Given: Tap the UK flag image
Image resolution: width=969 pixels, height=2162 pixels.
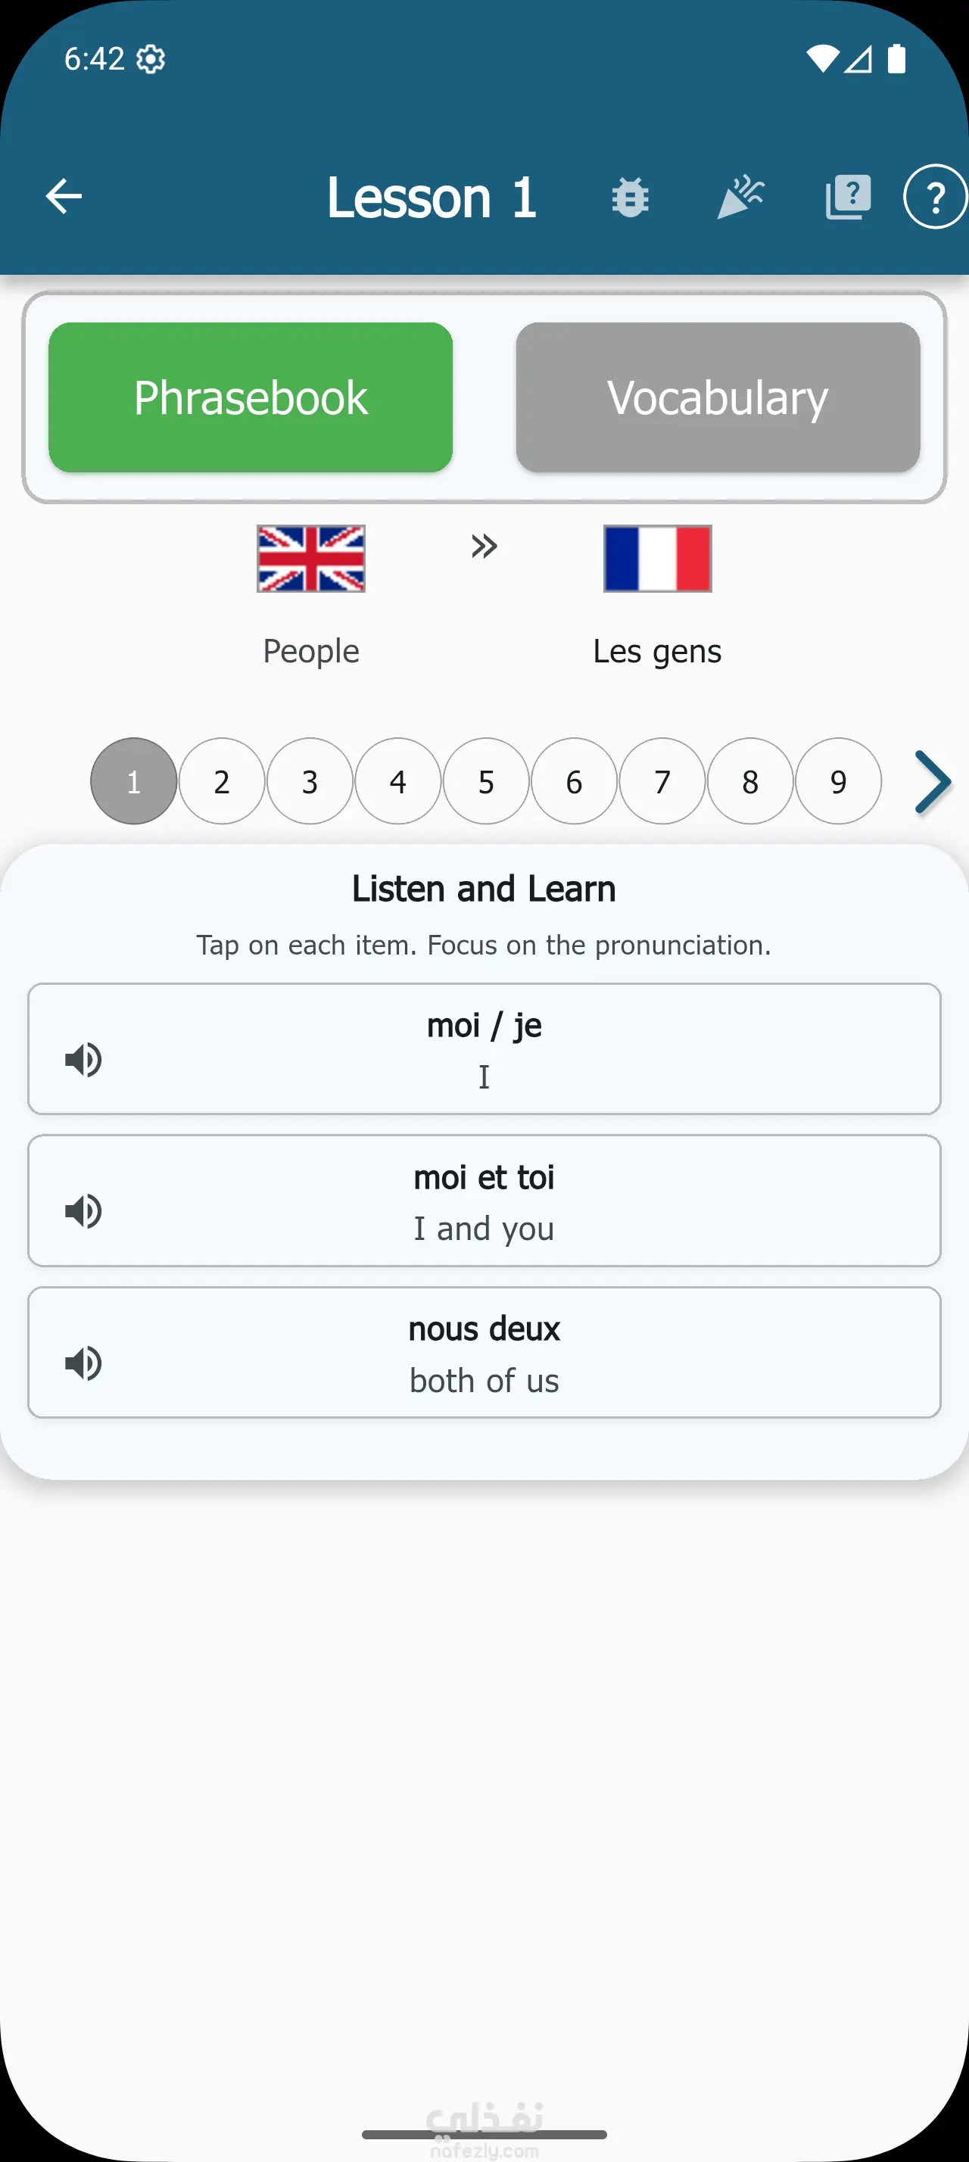Looking at the screenshot, I should click(x=311, y=559).
